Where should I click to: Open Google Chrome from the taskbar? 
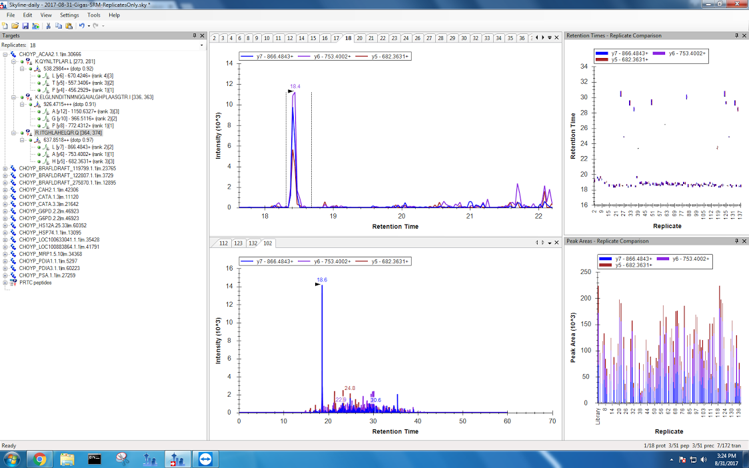(39, 459)
